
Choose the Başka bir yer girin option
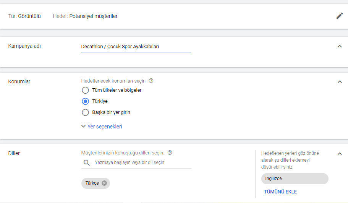(86, 112)
